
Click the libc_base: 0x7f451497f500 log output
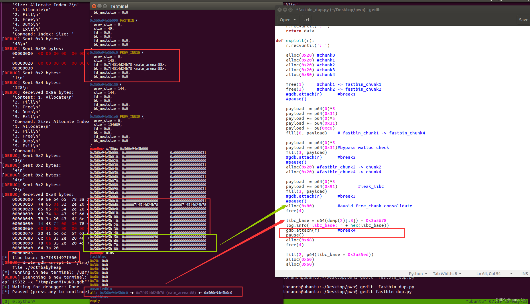click(44, 258)
